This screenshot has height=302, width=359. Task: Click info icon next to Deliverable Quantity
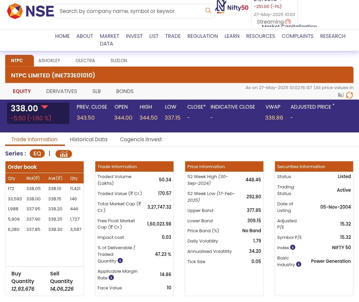120,261
